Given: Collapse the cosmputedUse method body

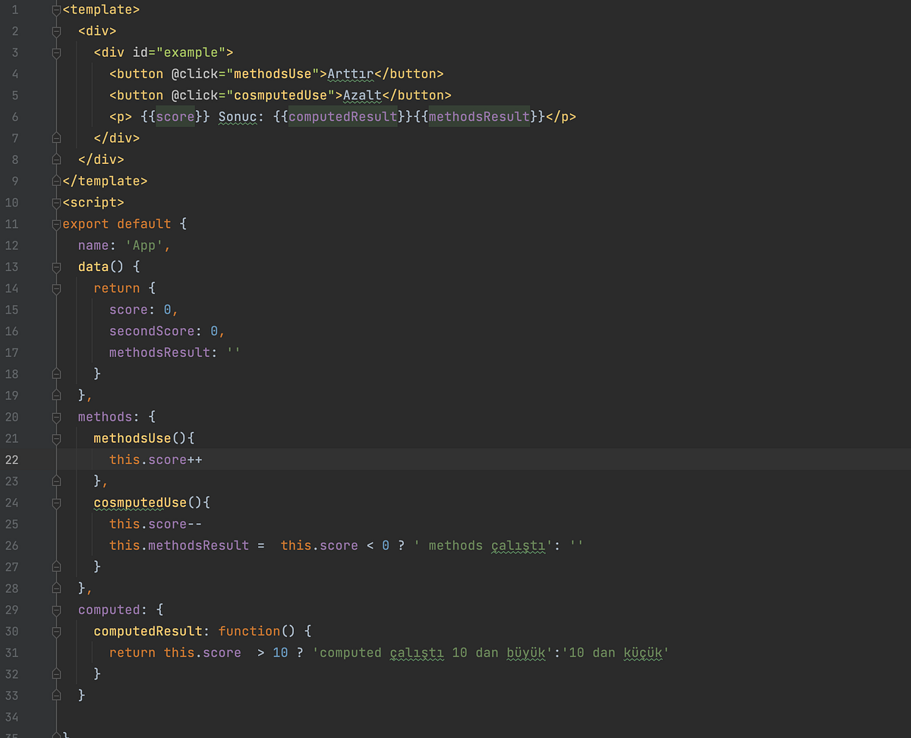Looking at the screenshot, I should pos(55,503).
